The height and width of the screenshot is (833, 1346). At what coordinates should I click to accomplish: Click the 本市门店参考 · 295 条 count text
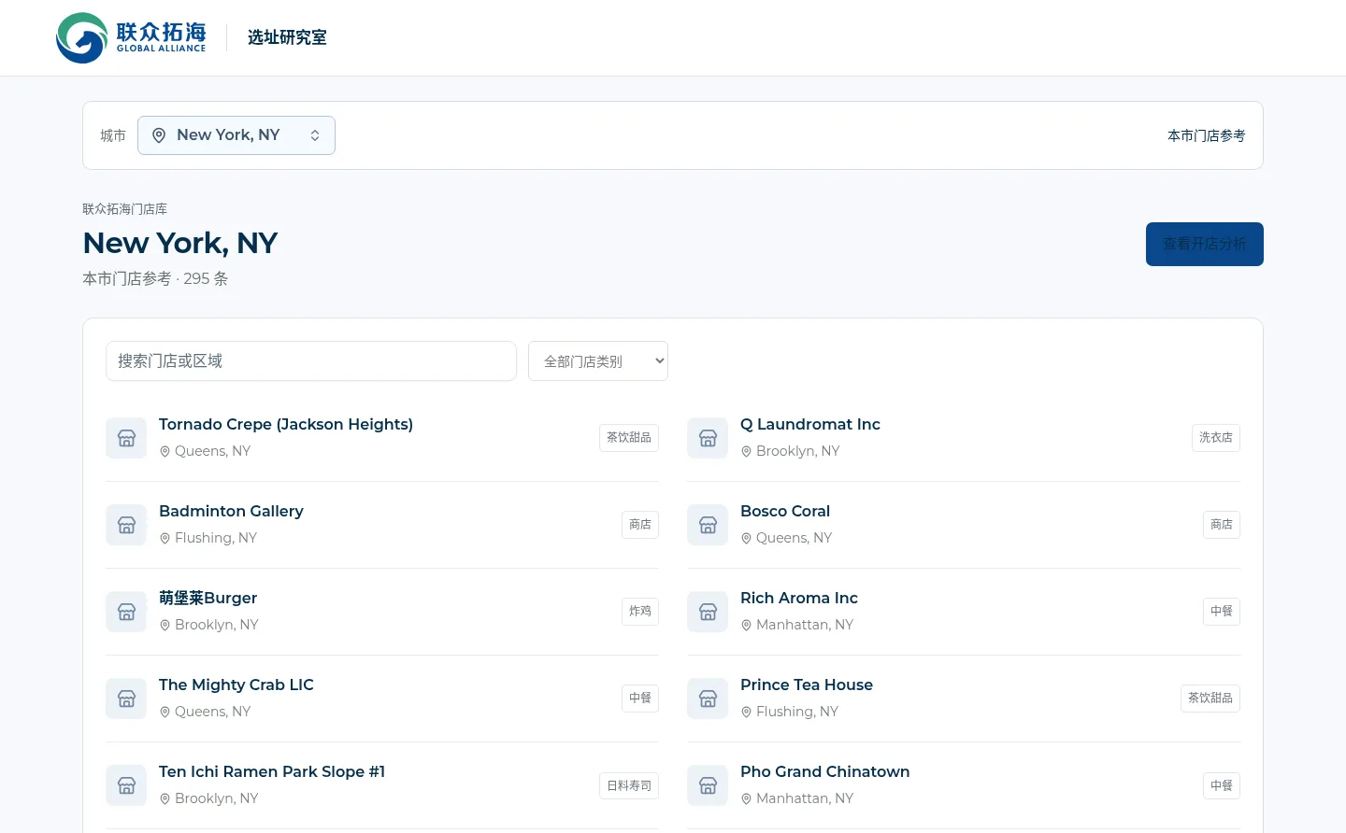pyautogui.click(x=155, y=278)
